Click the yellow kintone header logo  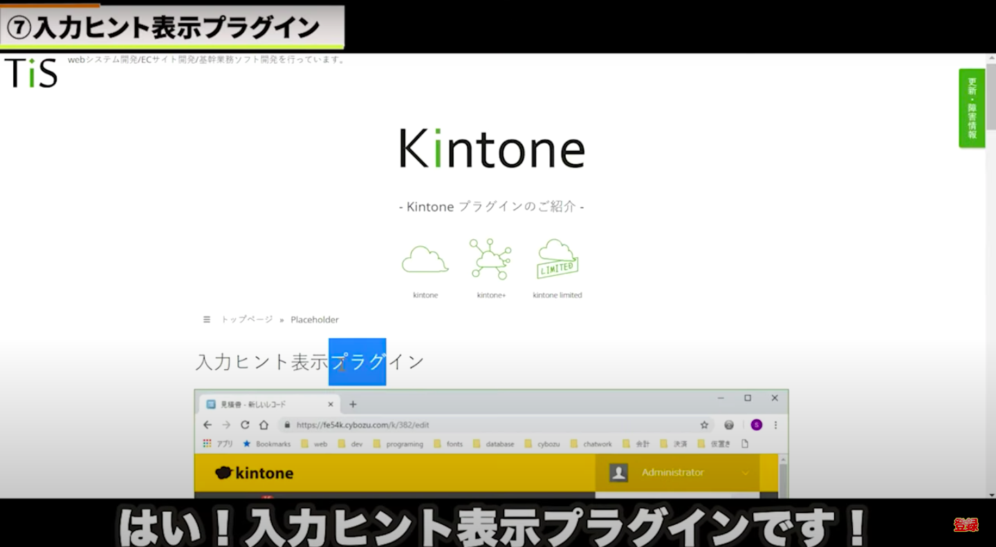tap(254, 473)
